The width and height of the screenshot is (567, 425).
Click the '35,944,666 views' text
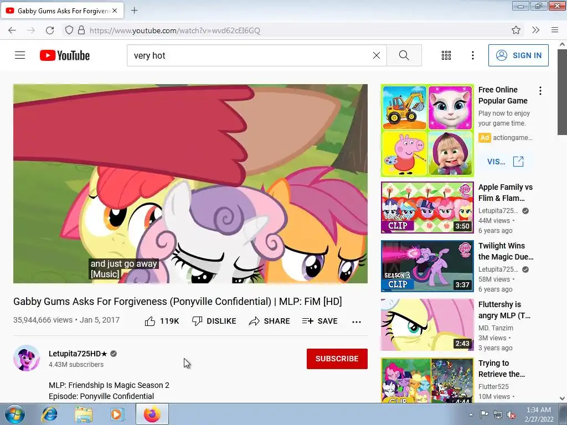(x=43, y=320)
